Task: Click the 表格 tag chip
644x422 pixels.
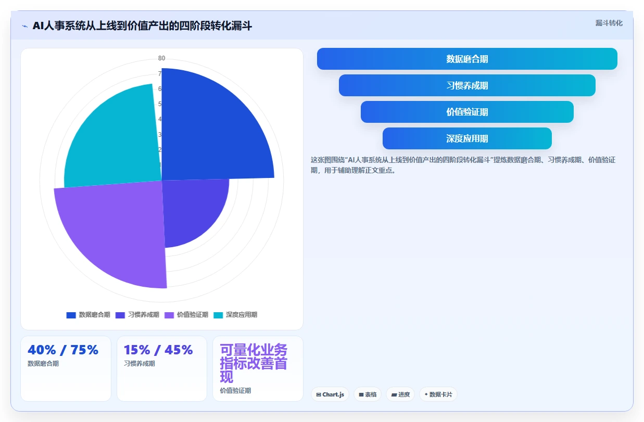Action: click(368, 394)
